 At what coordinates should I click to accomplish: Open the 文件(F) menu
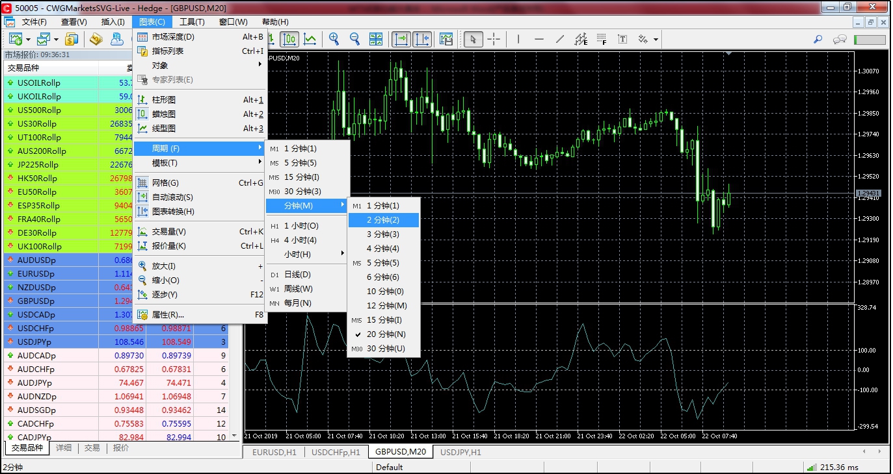[34, 22]
